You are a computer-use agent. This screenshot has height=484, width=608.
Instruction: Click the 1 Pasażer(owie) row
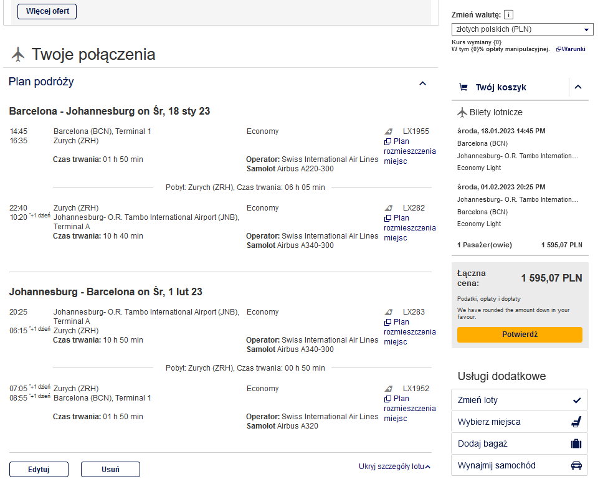click(x=520, y=245)
